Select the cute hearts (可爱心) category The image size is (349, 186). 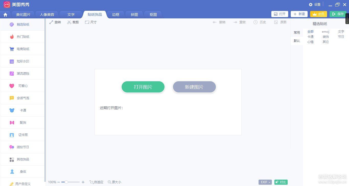pyautogui.click(x=22, y=86)
